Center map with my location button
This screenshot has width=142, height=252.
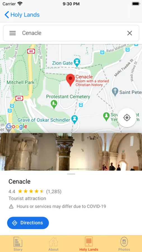coord(127,118)
